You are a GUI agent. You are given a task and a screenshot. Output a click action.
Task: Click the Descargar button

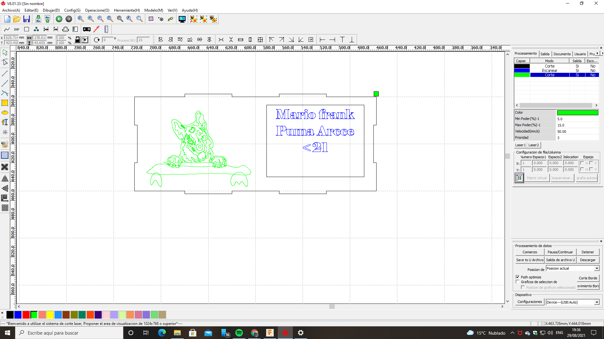(x=588, y=260)
